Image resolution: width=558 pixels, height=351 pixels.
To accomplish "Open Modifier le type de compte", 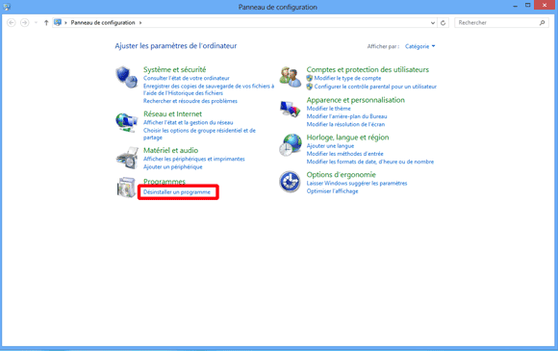I will pos(347,78).
